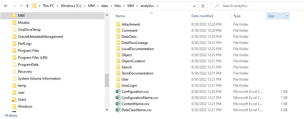
Task: Expand the chevron after analytics in path
Action: pyautogui.click(x=157, y=6)
